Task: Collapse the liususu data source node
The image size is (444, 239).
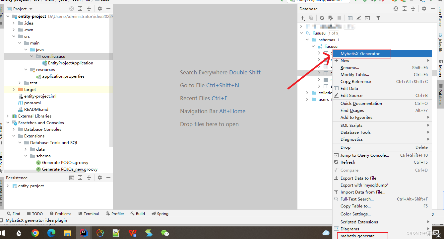Action: pyautogui.click(x=301, y=33)
